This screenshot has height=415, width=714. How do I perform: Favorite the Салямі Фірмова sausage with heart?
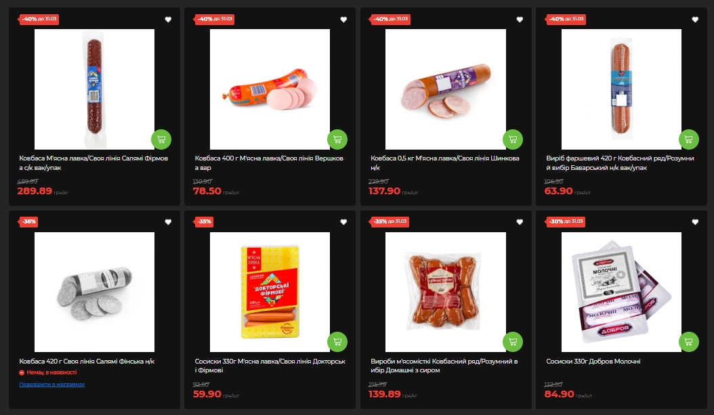(x=168, y=20)
